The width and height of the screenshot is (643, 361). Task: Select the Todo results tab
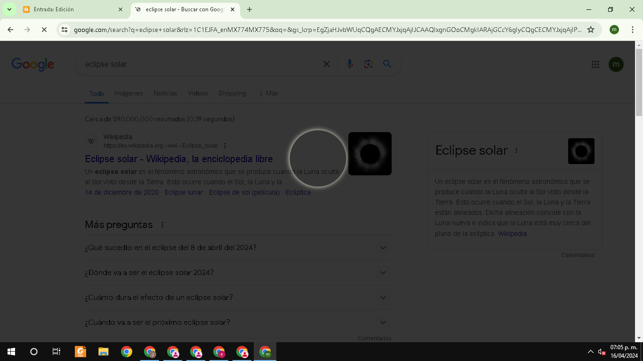(96, 94)
